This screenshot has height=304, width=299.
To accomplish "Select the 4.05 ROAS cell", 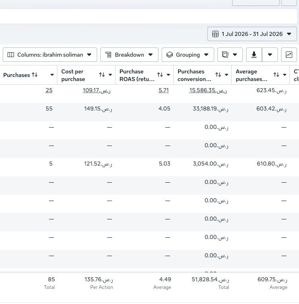I will [164, 109].
